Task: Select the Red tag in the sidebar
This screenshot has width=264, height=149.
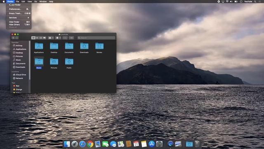Action: (x=17, y=86)
